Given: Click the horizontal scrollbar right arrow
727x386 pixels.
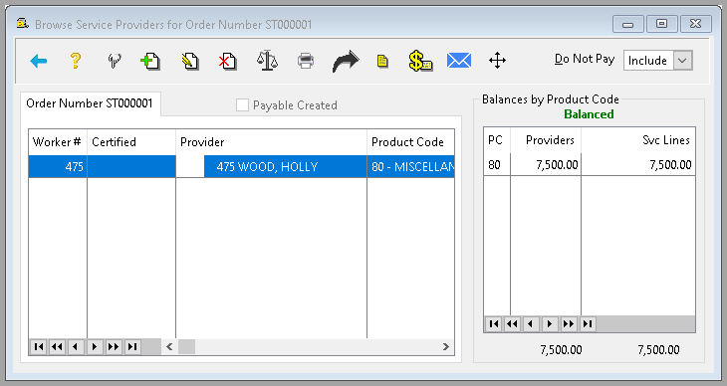Looking at the screenshot, I should coord(445,346).
